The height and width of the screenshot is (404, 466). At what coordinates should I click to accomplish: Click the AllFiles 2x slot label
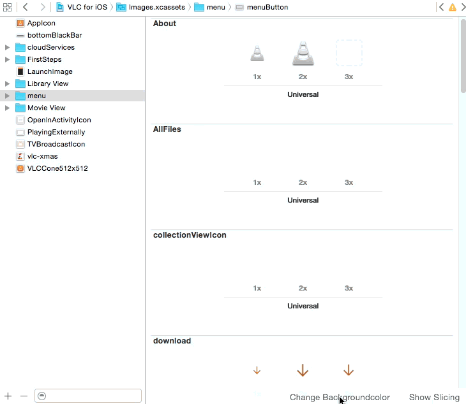tap(303, 182)
